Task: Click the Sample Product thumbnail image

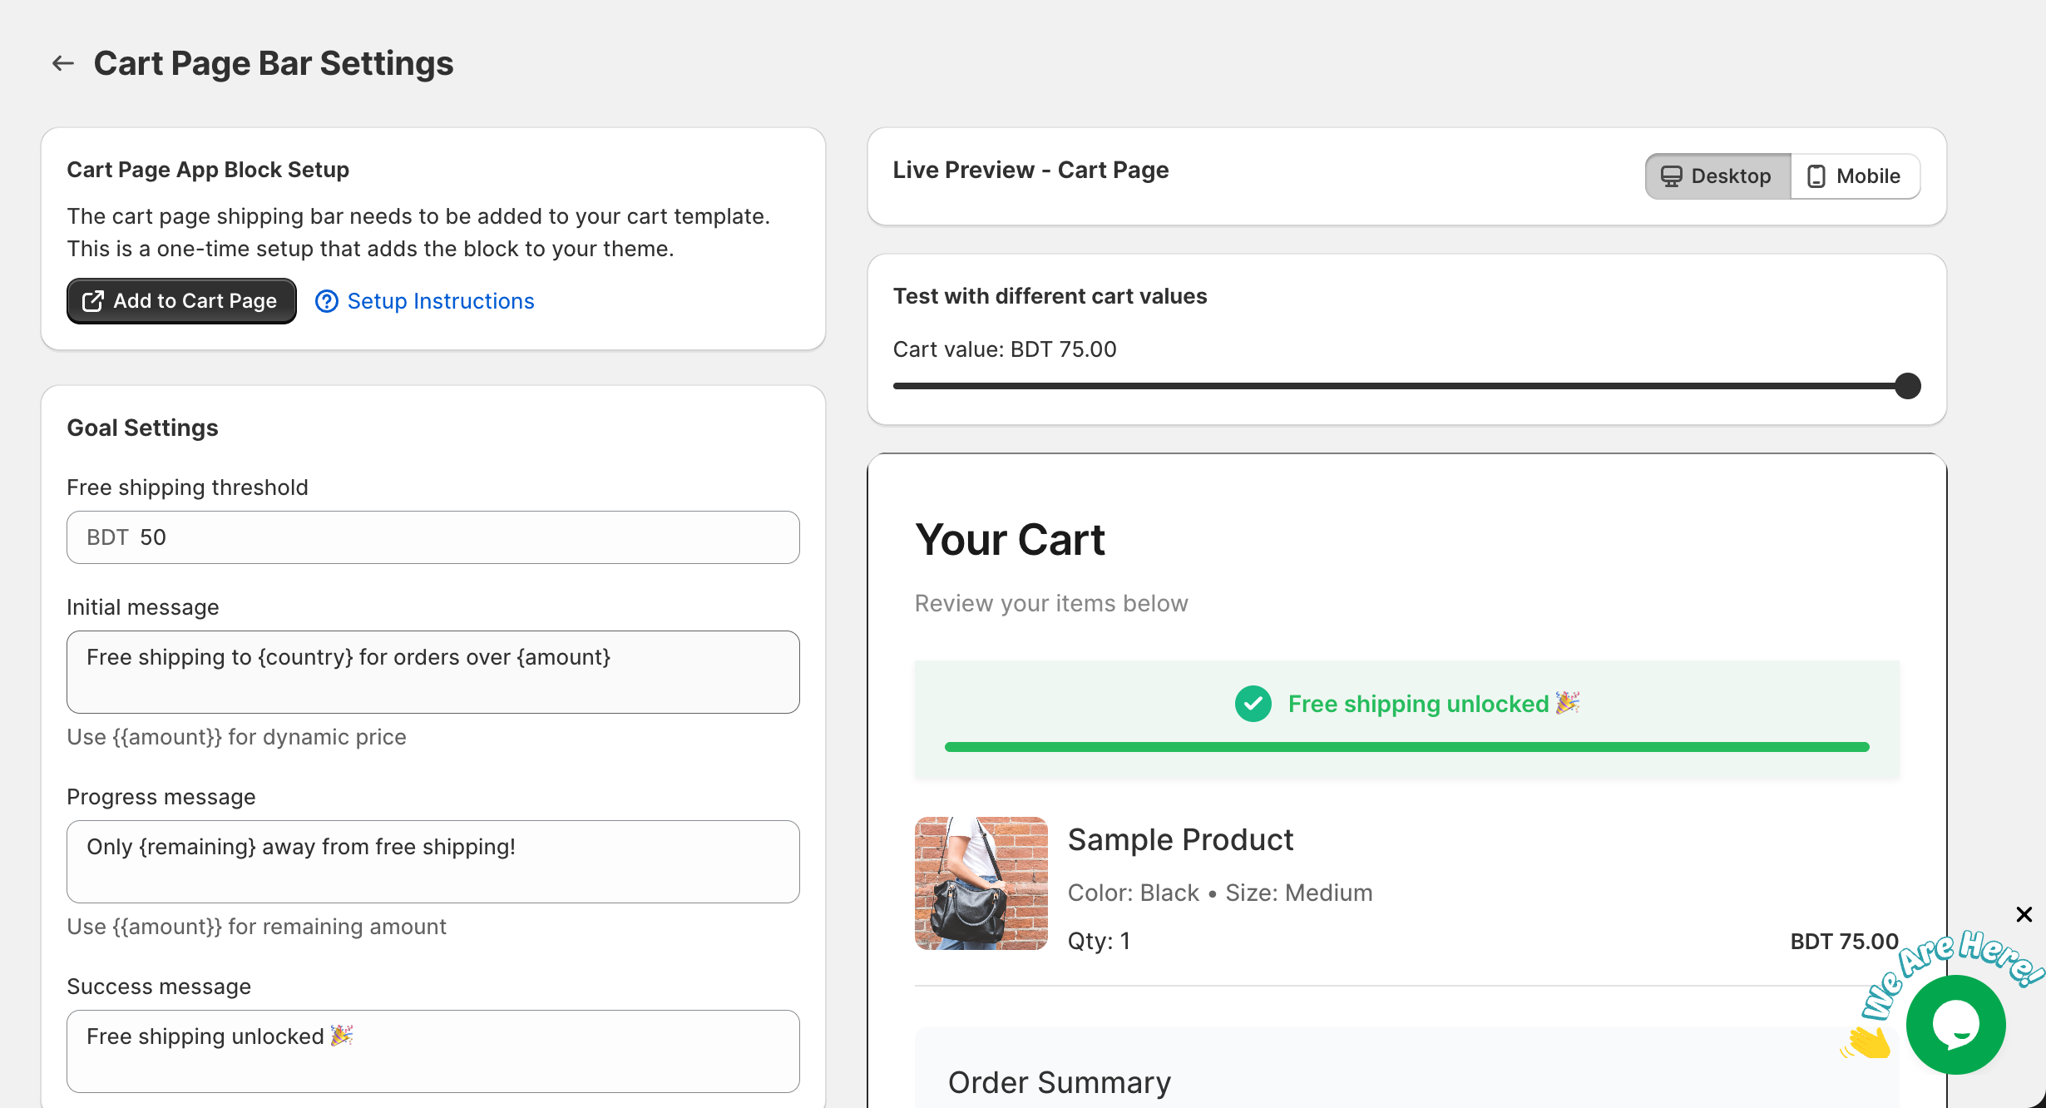Action: tap(981, 883)
